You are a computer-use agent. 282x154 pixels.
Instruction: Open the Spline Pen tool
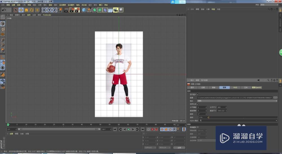pos(89,10)
